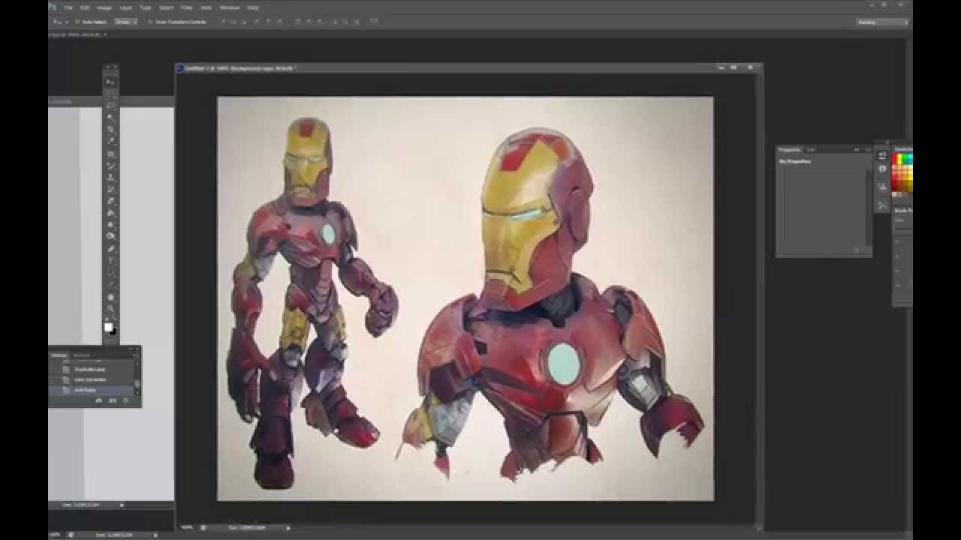Open the Painting workspace dropdown

click(x=883, y=22)
